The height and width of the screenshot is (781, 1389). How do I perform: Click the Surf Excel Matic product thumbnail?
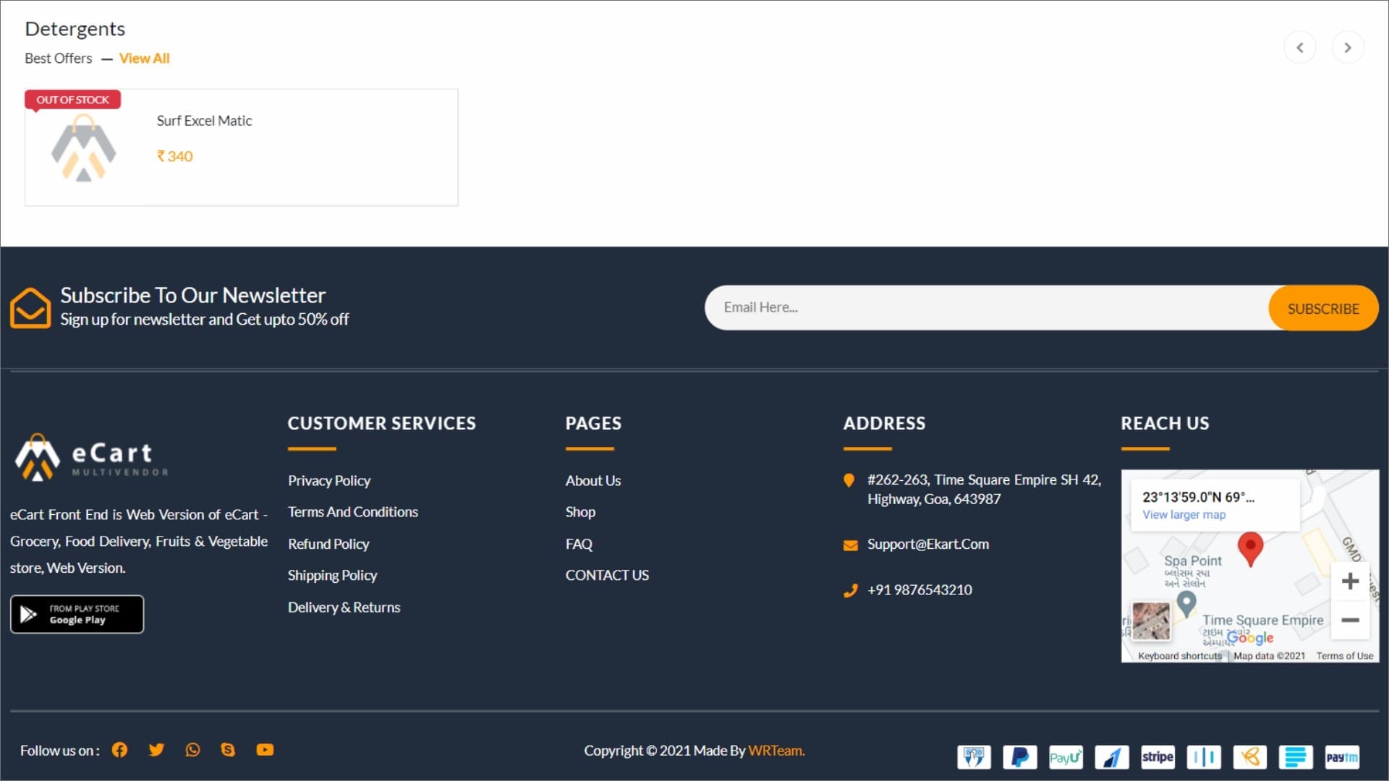coord(85,147)
